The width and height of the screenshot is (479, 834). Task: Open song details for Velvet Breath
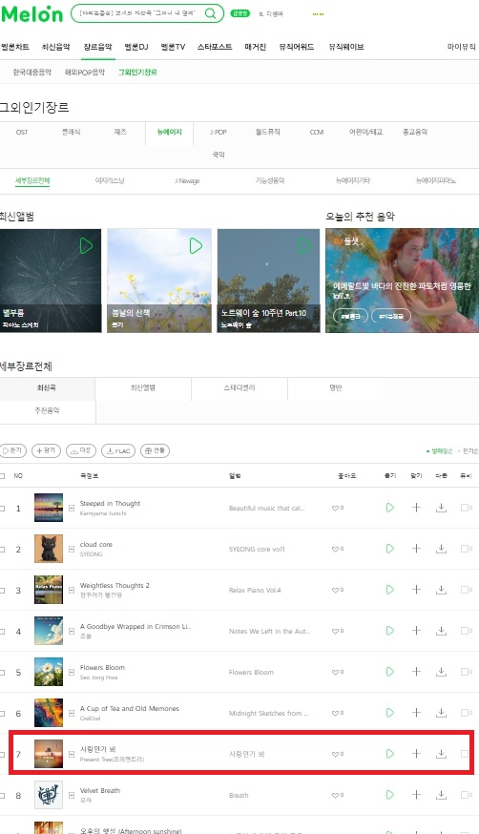pyautogui.click(x=72, y=795)
